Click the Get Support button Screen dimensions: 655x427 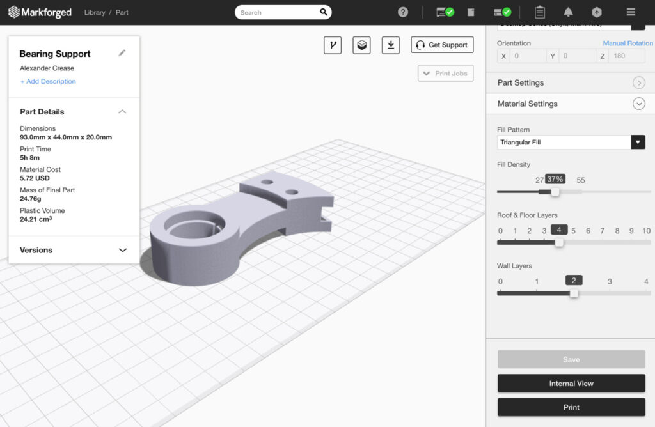(441, 45)
